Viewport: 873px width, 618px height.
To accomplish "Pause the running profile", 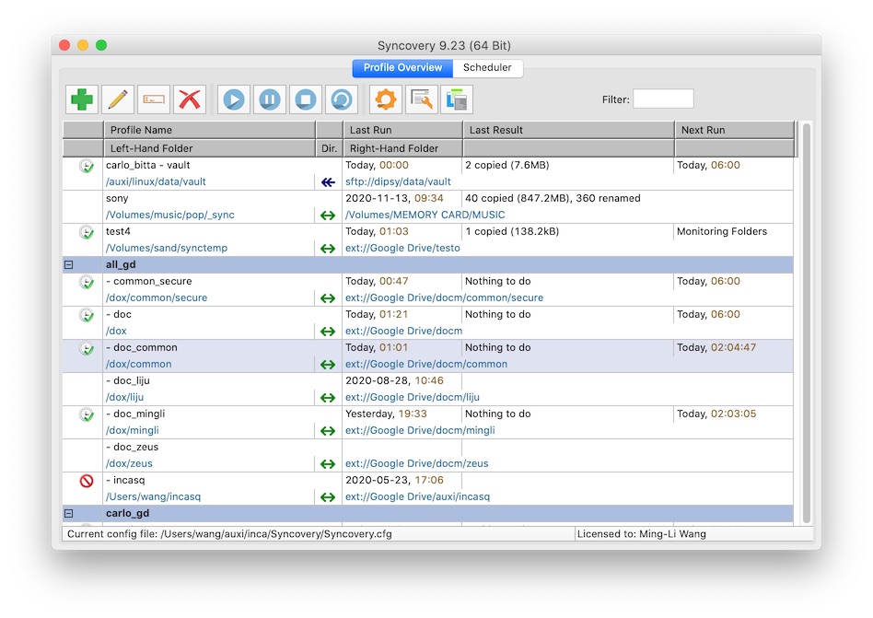I will coord(270,99).
